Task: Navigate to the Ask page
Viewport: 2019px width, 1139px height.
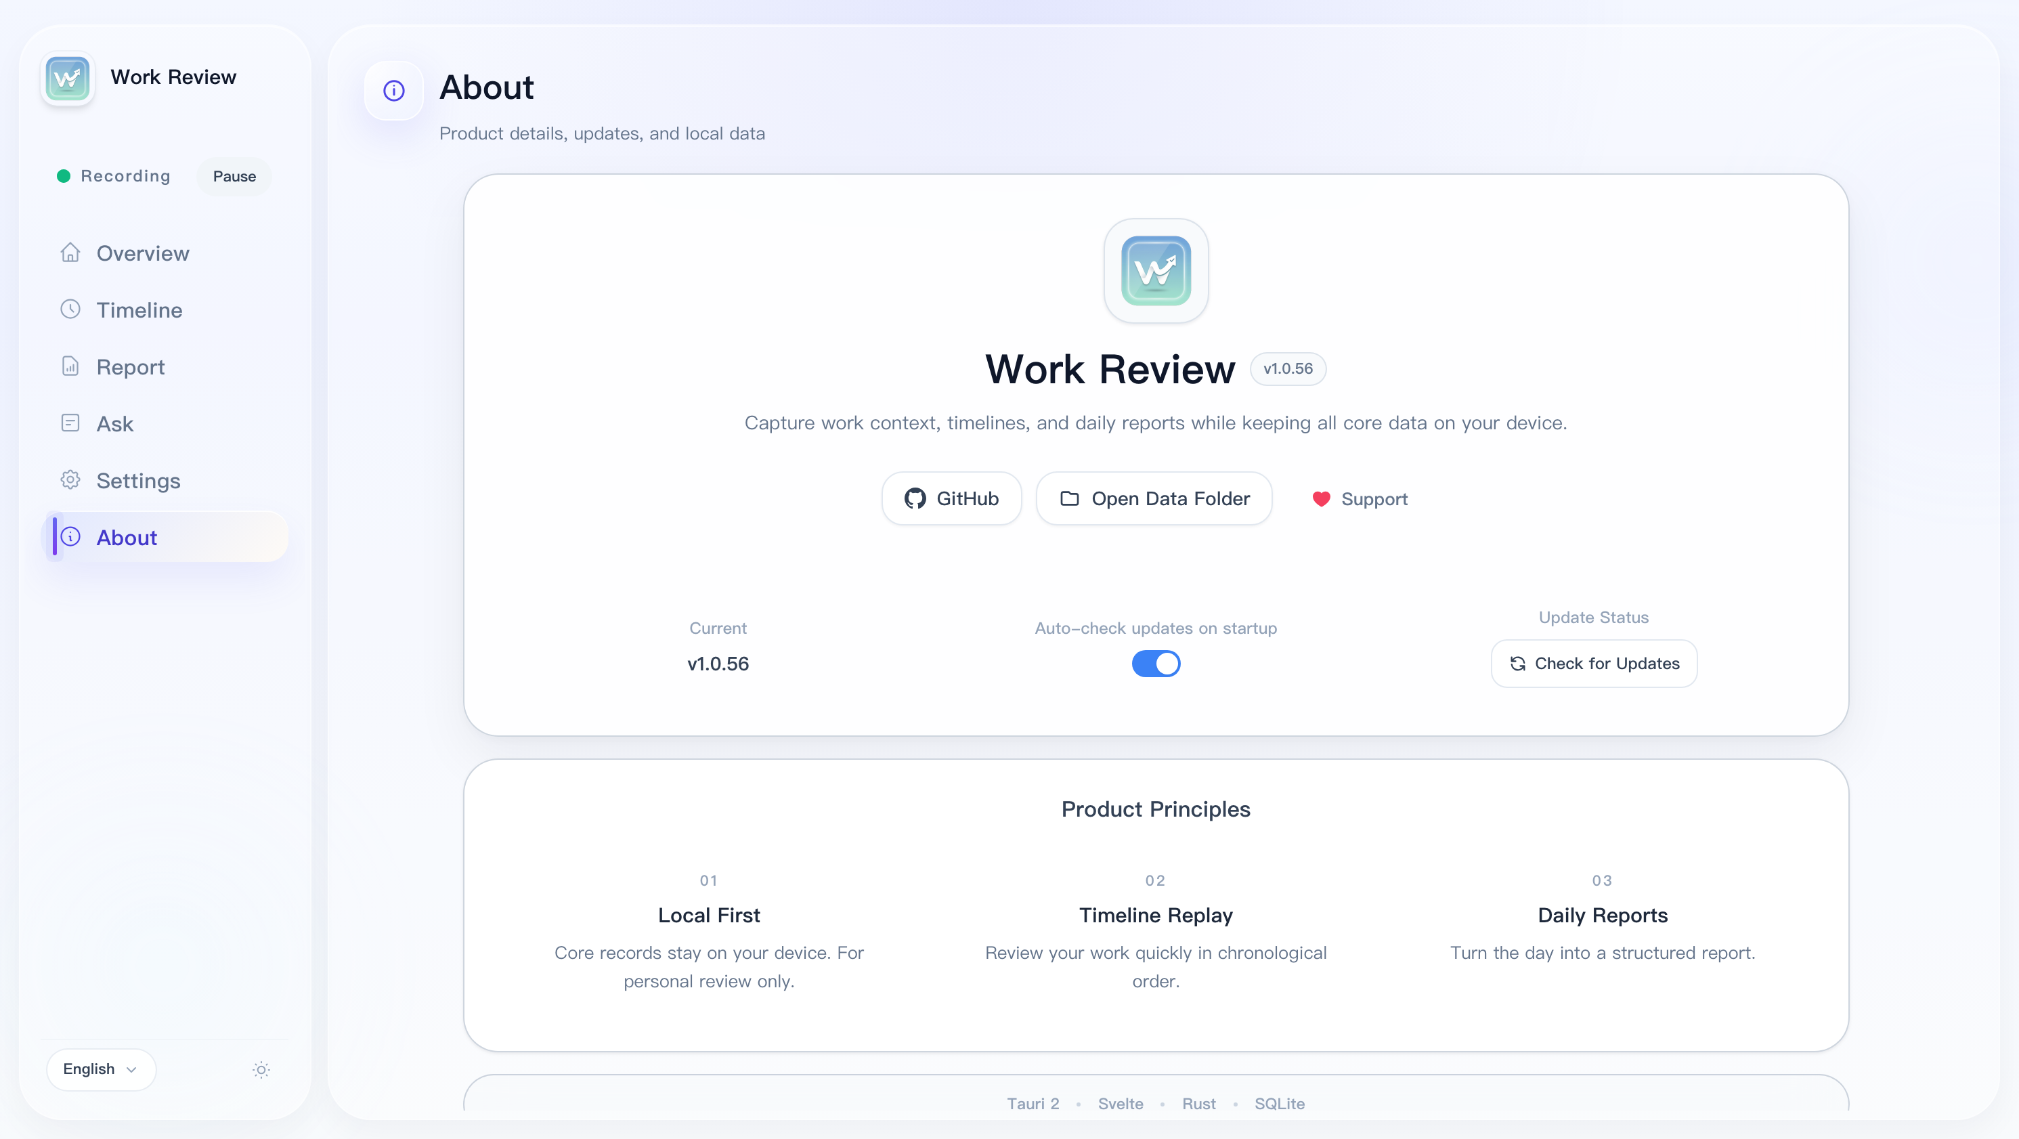Action: (165, 423)
